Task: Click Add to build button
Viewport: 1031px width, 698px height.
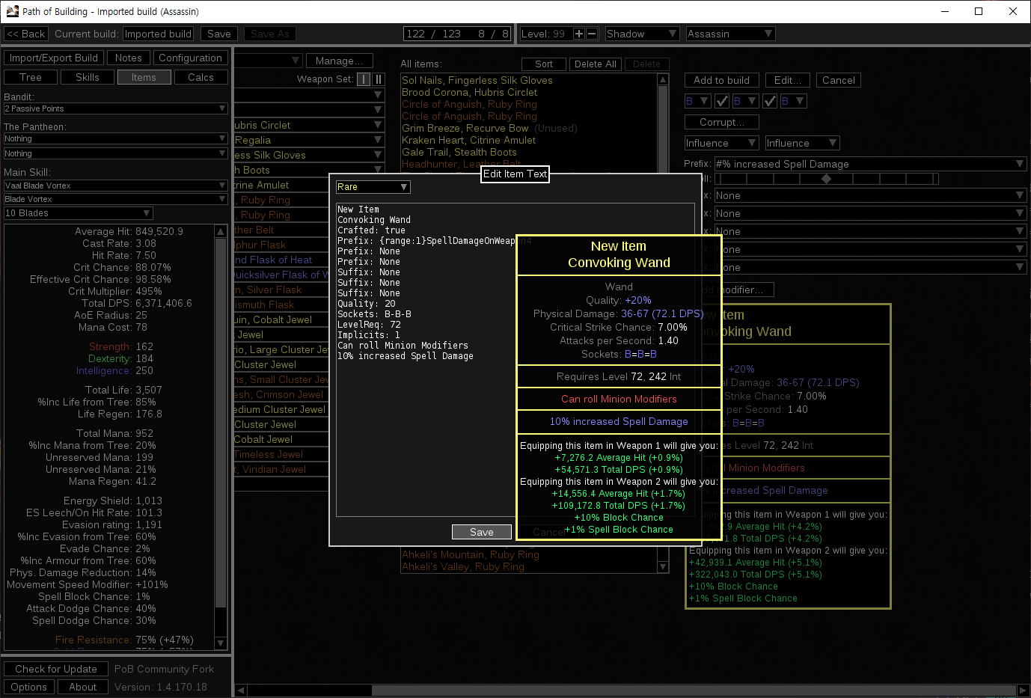Action: 722,80
